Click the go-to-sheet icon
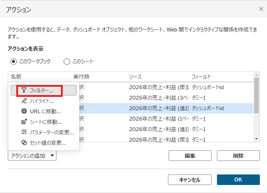 [24, 122]
